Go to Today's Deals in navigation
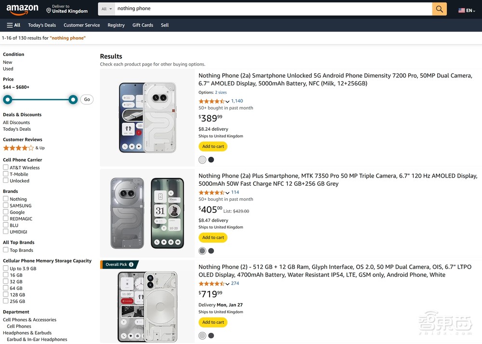Image resolution: width=482 pixels, height=344 pixels. pyautogui.click(x=42, y=25)
